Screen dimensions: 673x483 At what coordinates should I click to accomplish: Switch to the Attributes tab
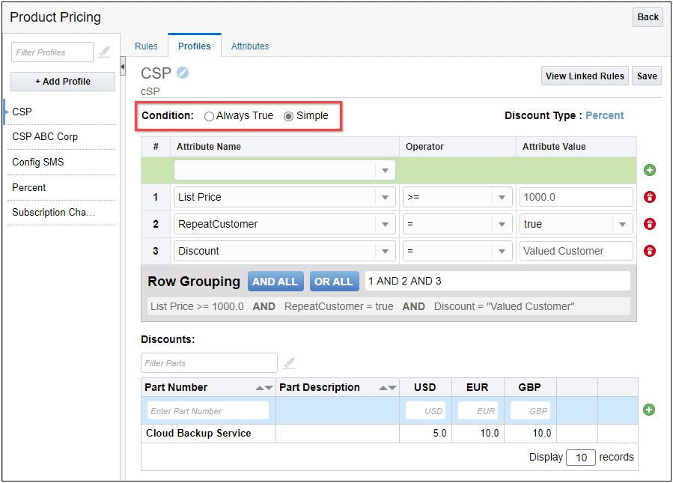249,46
